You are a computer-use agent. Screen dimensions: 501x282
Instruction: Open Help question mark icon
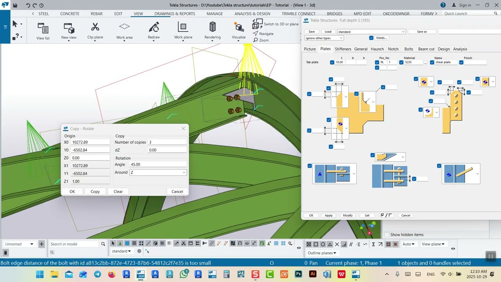443,5
